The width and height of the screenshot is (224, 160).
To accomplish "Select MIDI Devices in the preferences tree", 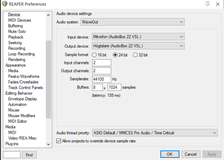I will coord(20,20).
